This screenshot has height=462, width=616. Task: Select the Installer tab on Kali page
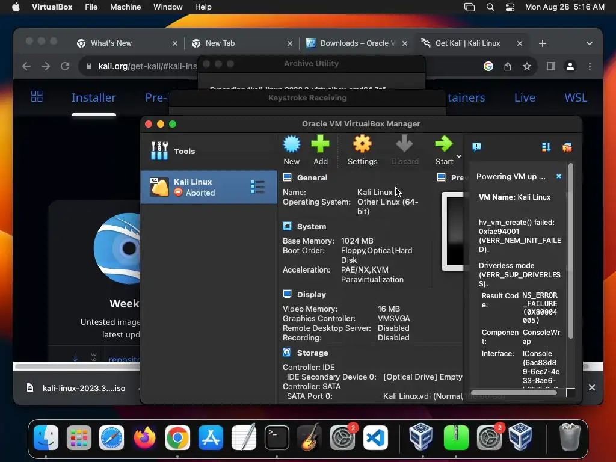point(93,97)
